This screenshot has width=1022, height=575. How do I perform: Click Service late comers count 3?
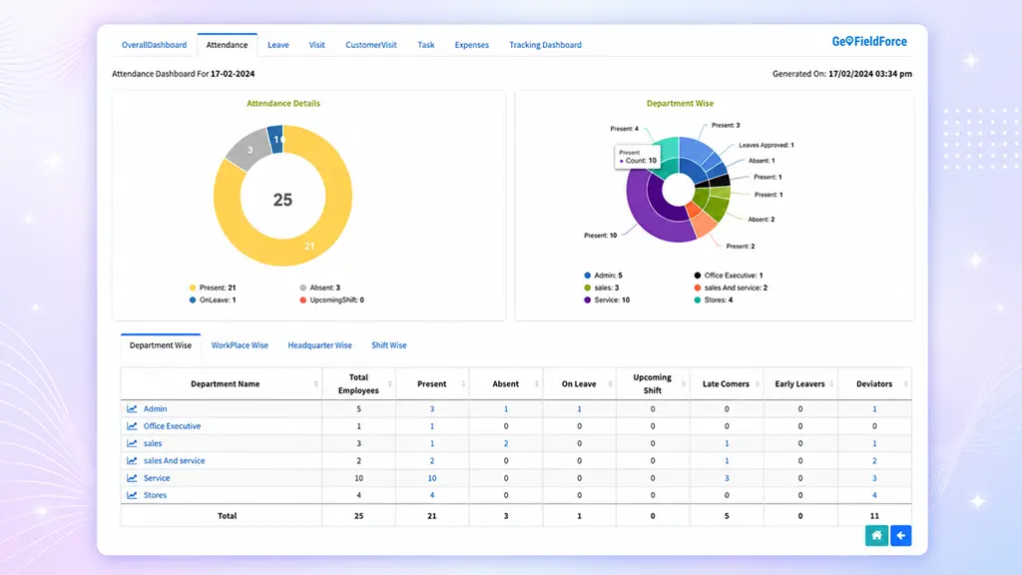pos(727,478)
